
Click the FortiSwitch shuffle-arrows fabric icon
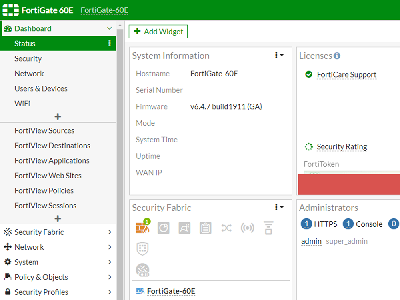(227, 228)
